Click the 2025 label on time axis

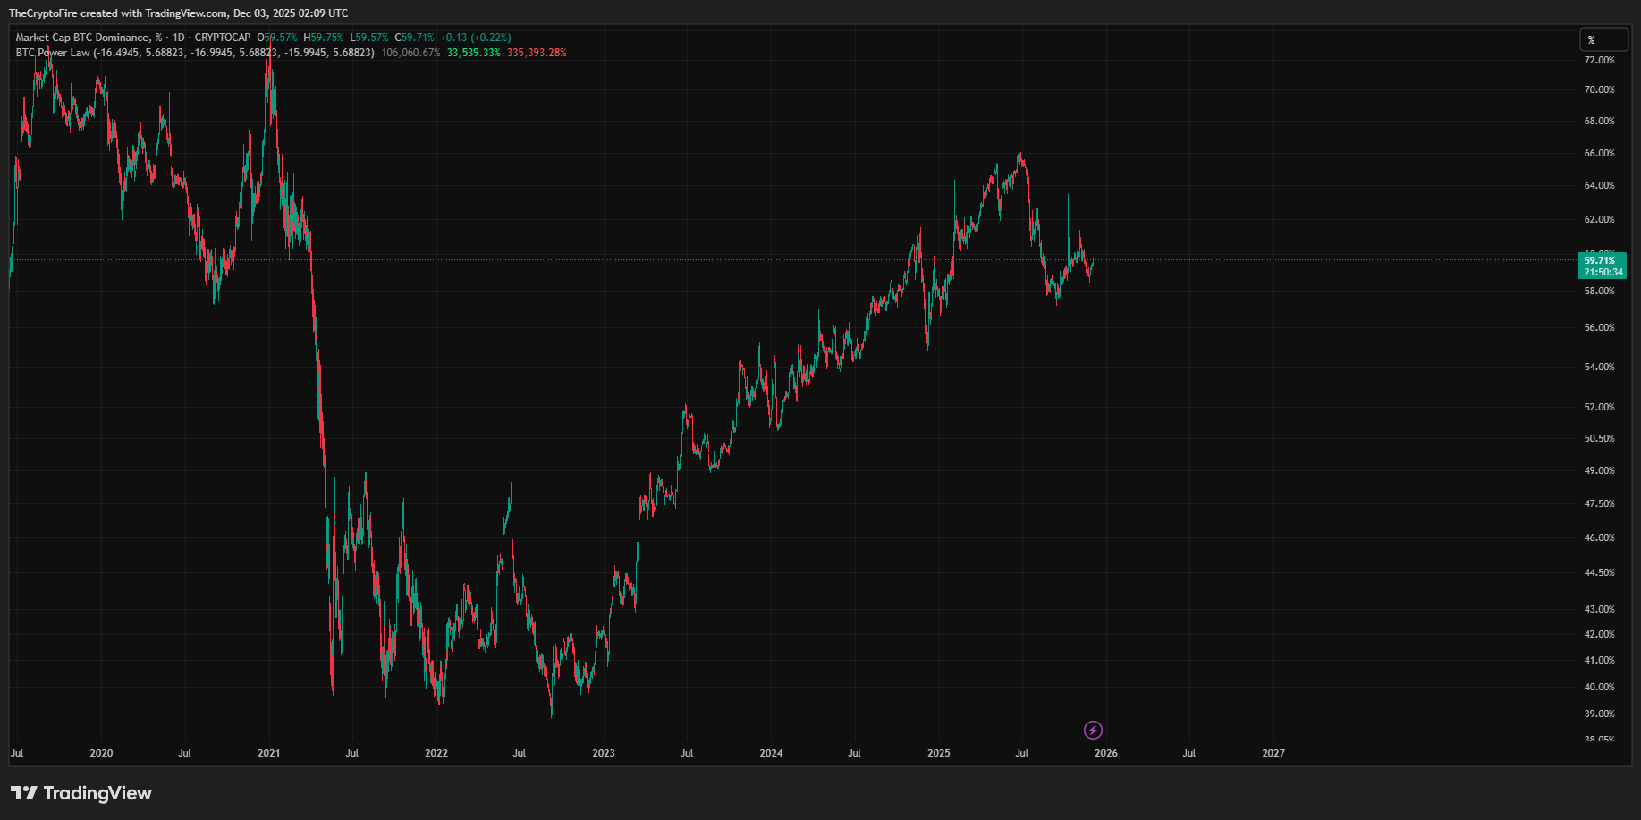coord(939,753)
